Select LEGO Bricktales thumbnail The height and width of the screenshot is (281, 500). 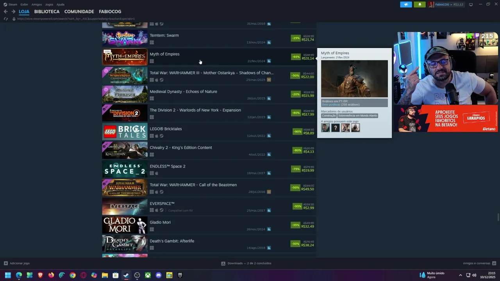[x=125, y=132]
